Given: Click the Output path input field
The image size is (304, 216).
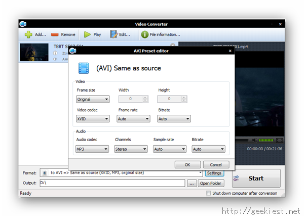Looking at the screenshot, I should pyautogui.click(x=111, y=183).
